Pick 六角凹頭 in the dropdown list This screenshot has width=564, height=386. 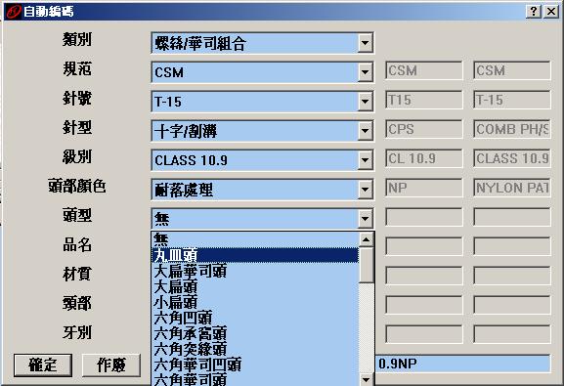tap(255, 318)
